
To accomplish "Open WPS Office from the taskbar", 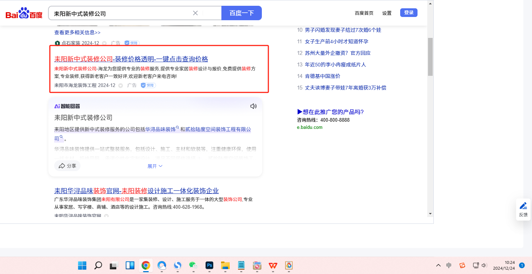I will [x=273, y=265].
